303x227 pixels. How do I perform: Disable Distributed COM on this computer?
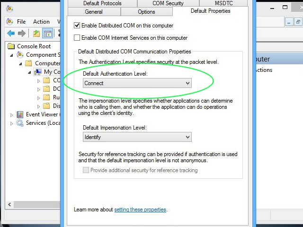[x=77, y=26]
